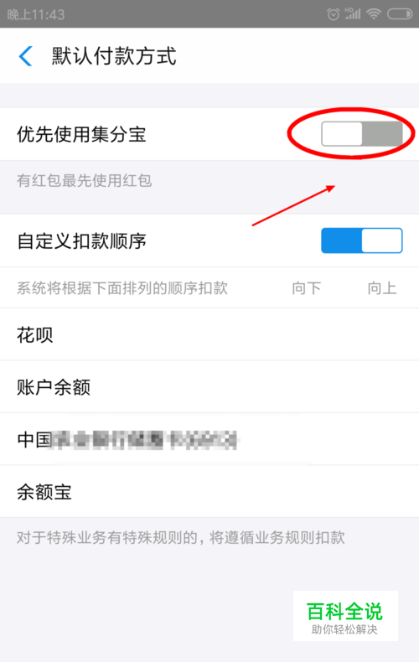
Task: Tap the 对于特殊业务有特殊规则的 footer note
Action: coord(181,537)
